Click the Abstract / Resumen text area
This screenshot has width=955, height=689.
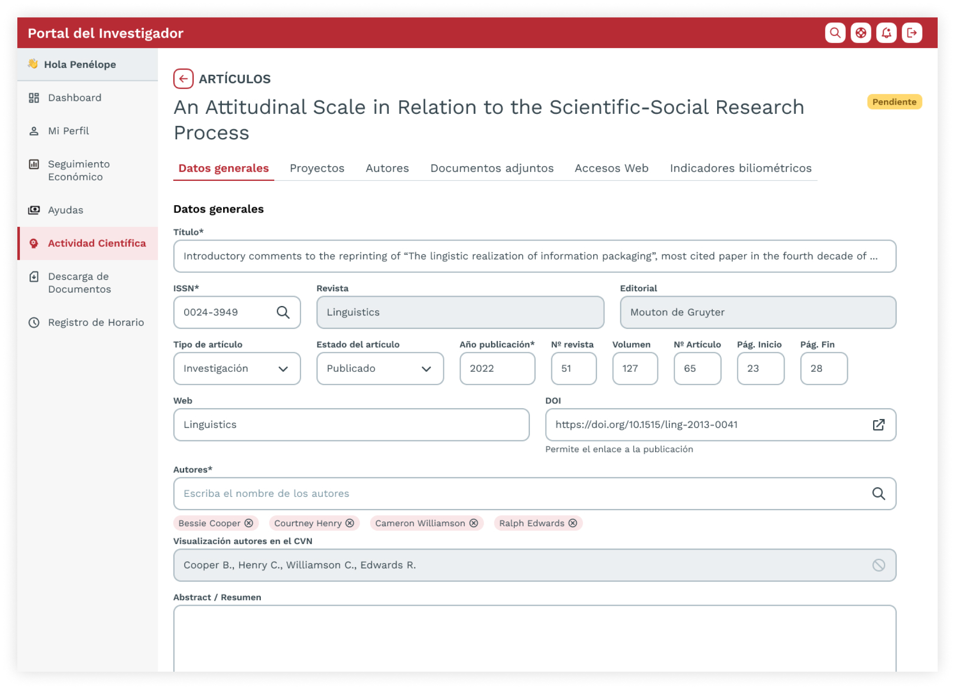[534, 638]
